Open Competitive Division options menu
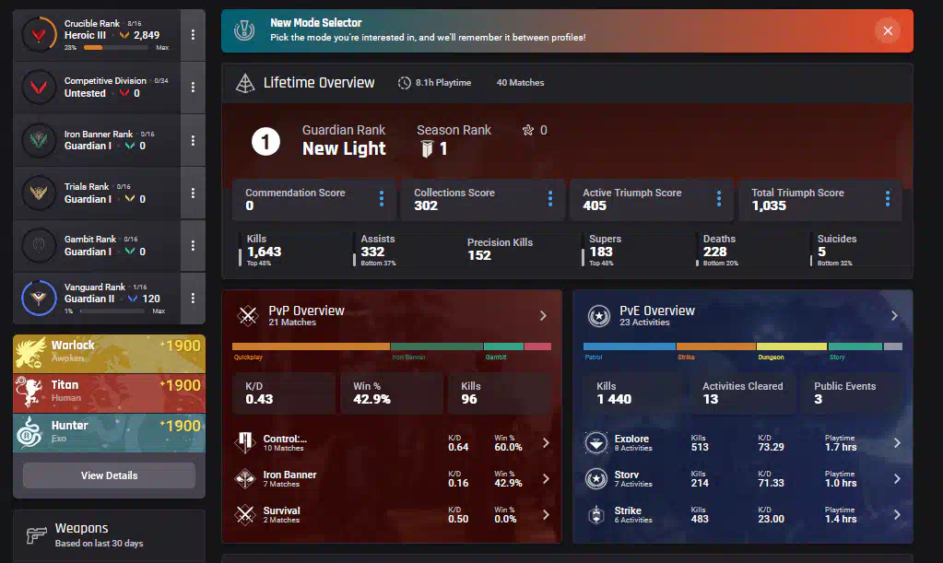Image resolution: width=943 pixels, height=563 pixels. coord(193,88)
